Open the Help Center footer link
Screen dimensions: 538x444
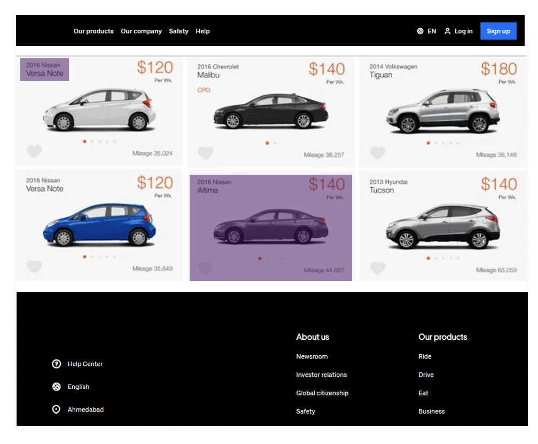(x=85, y=364)
